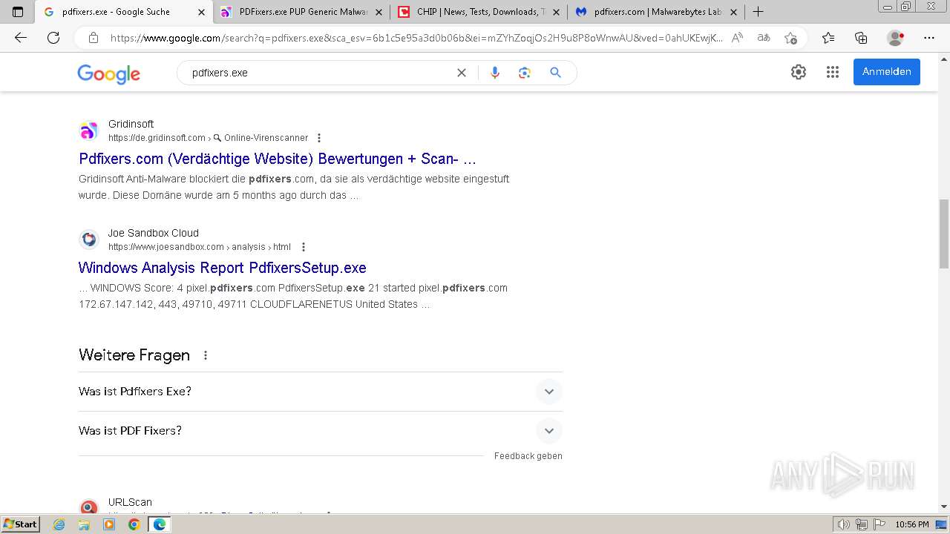Click the browser address bar URL

pyautogui.click(x=416, y=38)
